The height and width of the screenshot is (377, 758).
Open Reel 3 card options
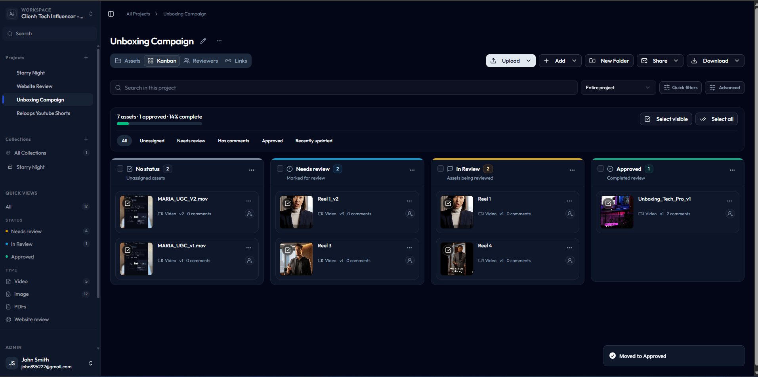click(x=409, y=248)
